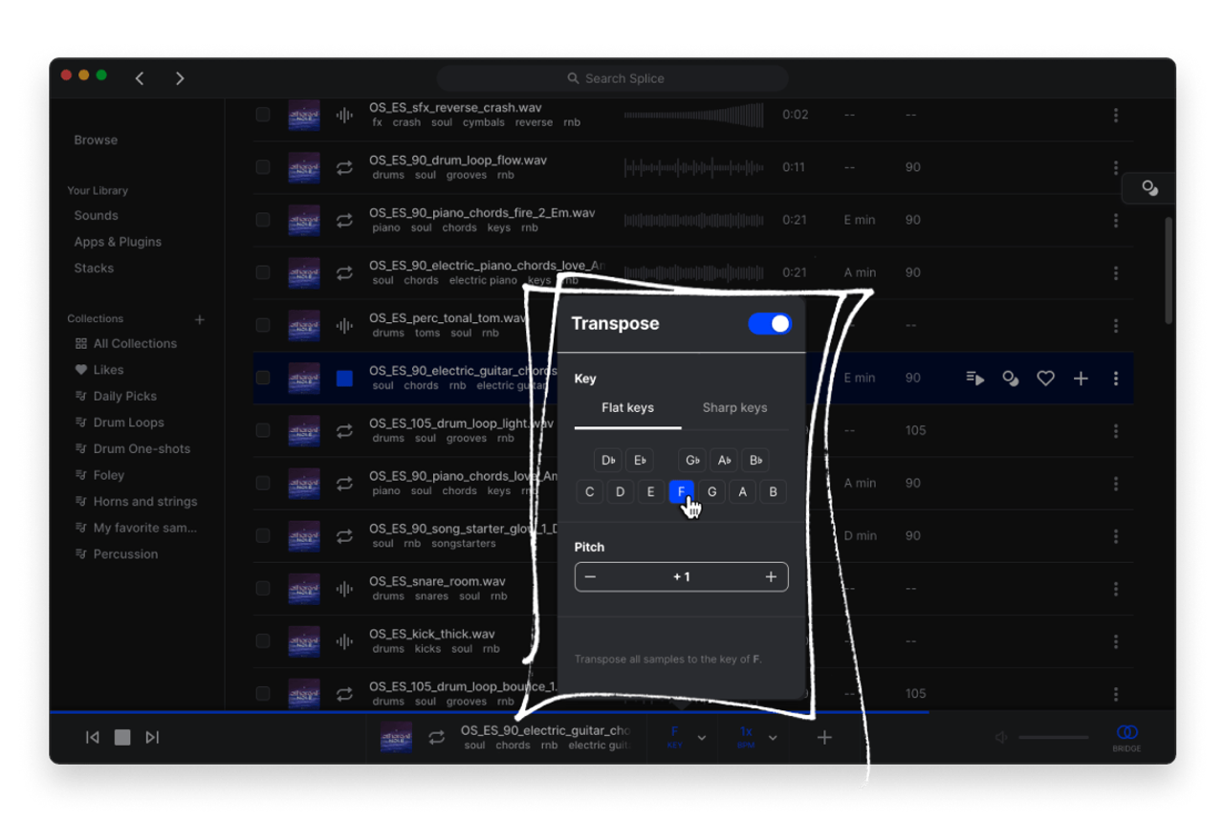Open the more options on the kick_thick row
This screenshot has height=823, width=1224.
tap(1116, 641)
